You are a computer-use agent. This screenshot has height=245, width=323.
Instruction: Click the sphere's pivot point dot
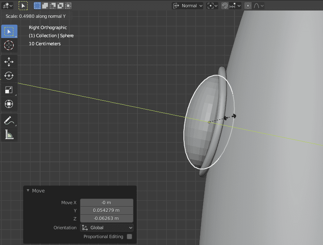coord(209,122)
